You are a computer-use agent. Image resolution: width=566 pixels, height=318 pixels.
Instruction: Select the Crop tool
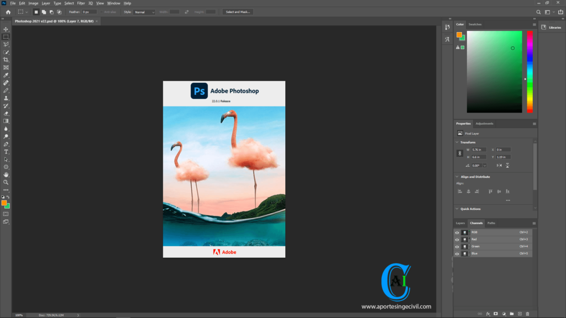6,60
